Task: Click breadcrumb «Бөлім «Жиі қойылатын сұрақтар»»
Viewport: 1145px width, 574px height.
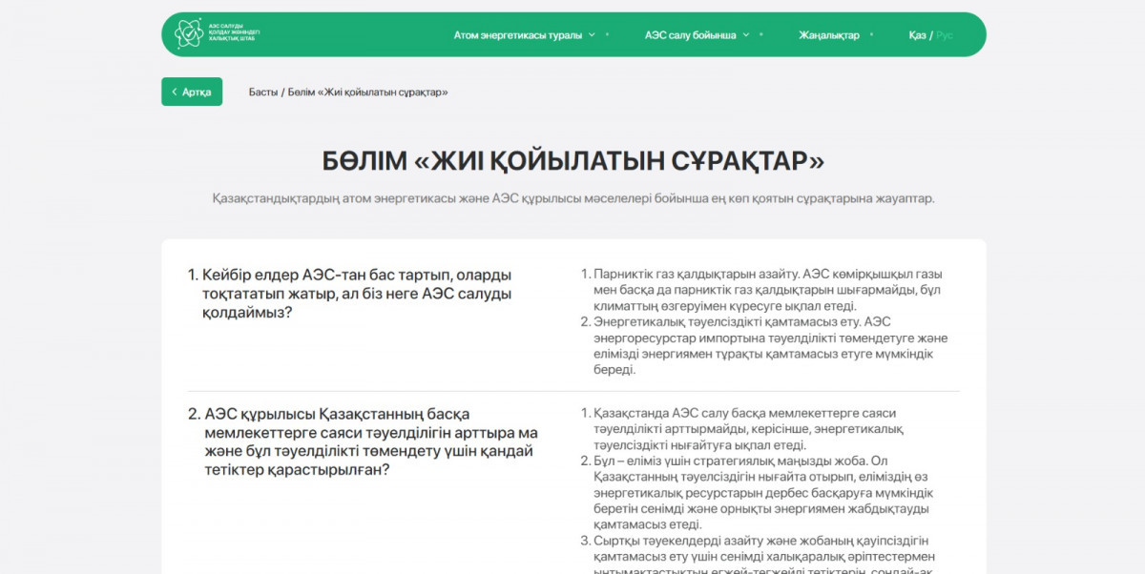Action: coord(367,92)
